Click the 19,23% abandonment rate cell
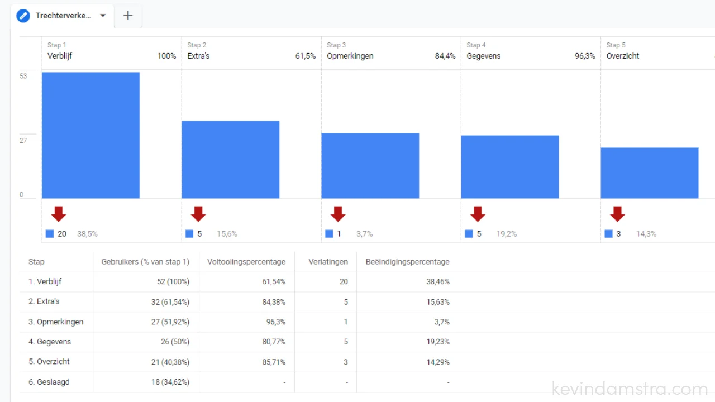This screenshot has width=715, height=402. (438, 342)
